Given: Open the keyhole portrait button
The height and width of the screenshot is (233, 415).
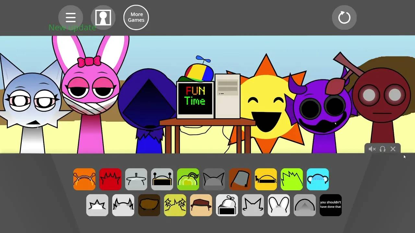Looking at the screenshot, I should tap(103, 17).
